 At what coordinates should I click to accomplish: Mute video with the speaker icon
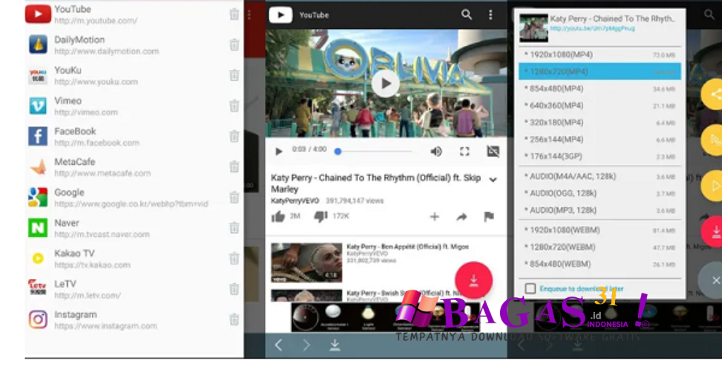(436, 151)
